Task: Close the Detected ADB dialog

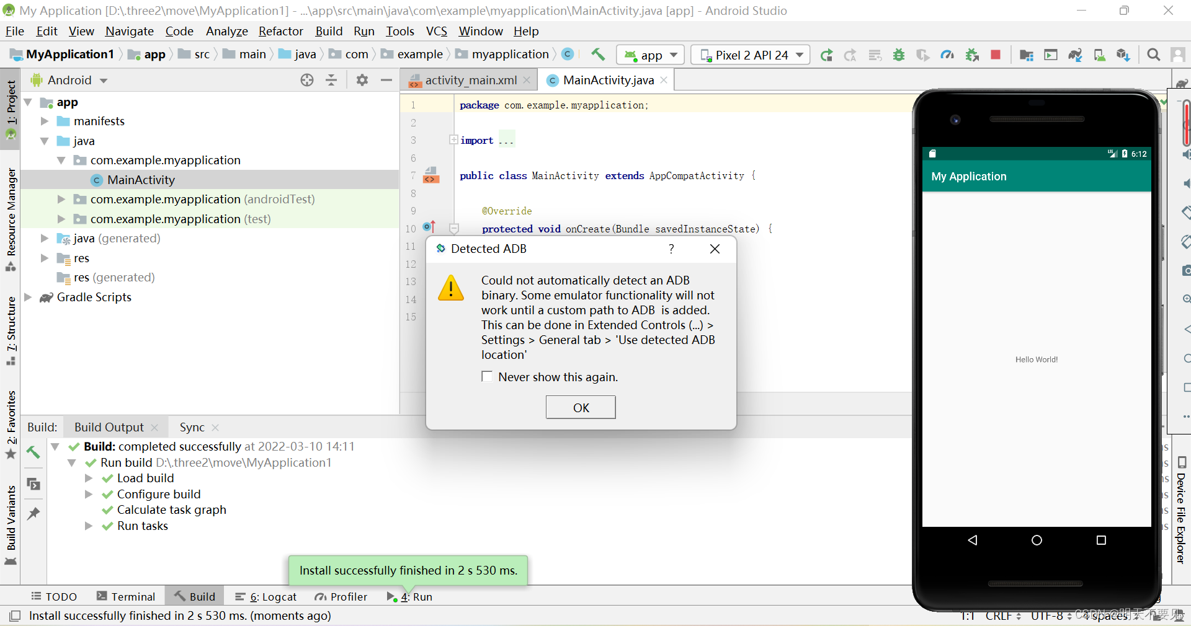Action: tap(715, 249)
